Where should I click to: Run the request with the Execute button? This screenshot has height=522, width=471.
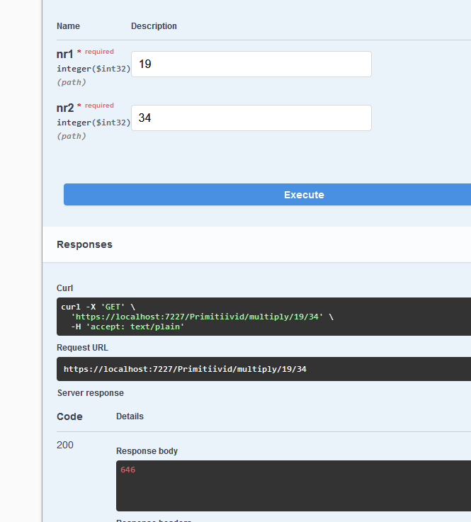tap(267, 194)
